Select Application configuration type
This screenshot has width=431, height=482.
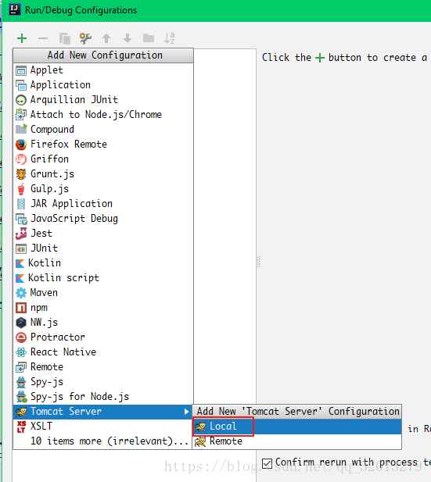coord(103,85)
